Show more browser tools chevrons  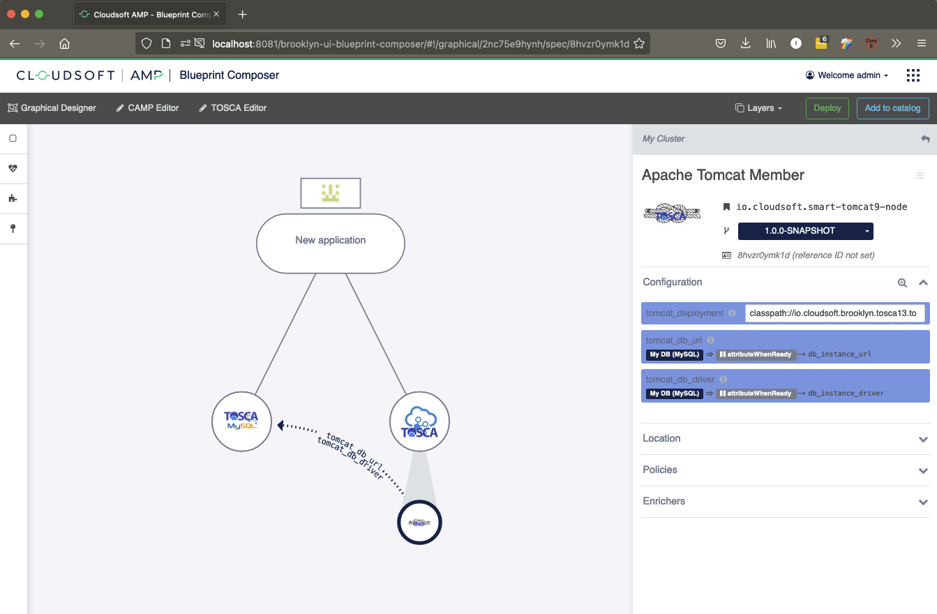point(897,43)
